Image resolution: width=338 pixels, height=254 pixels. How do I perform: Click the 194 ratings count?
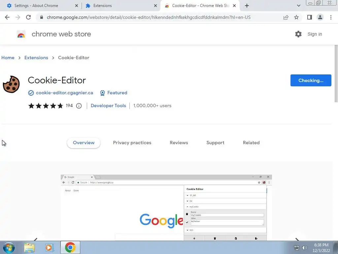tap(69, 106)
